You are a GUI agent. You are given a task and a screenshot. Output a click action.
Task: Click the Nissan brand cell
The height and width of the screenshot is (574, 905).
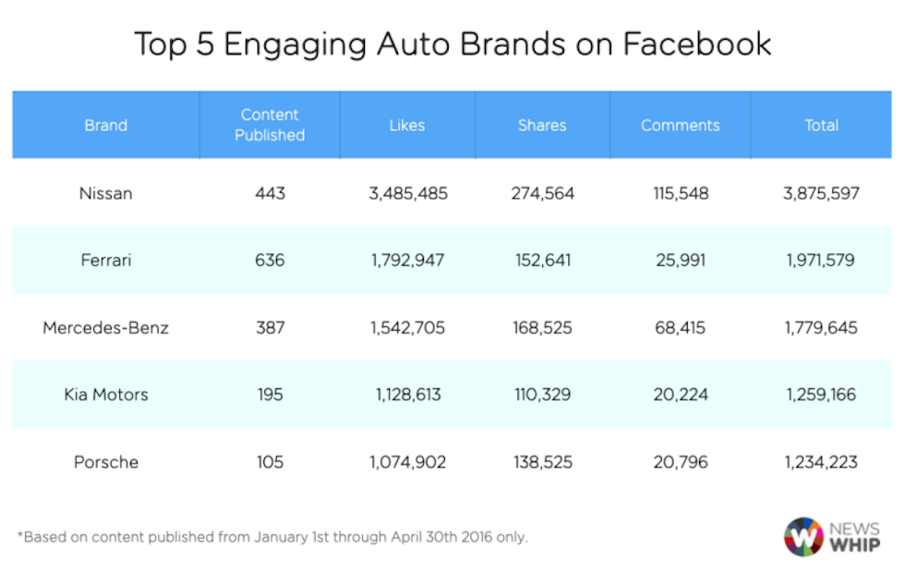[106, 193]
